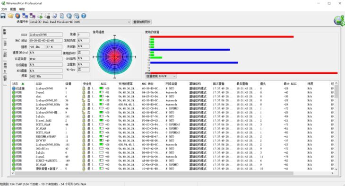Click the SSID field showing Linksys00745

[45, 35]
